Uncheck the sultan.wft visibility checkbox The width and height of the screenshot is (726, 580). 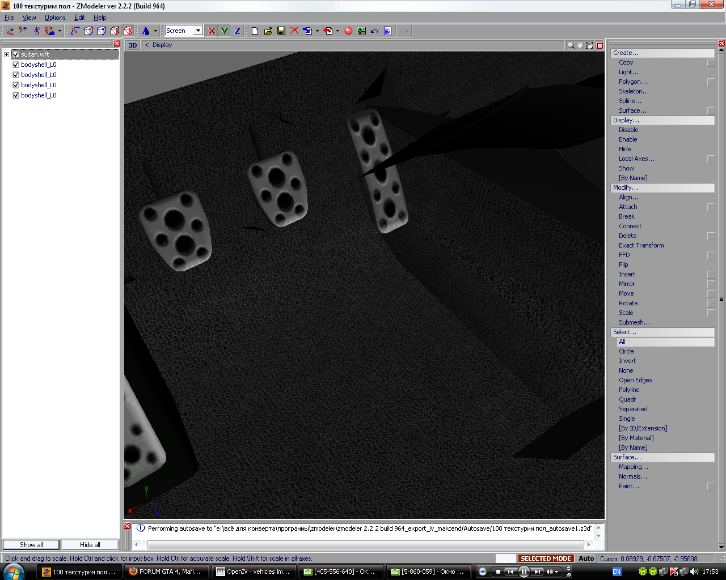click(x=16, y=54)
